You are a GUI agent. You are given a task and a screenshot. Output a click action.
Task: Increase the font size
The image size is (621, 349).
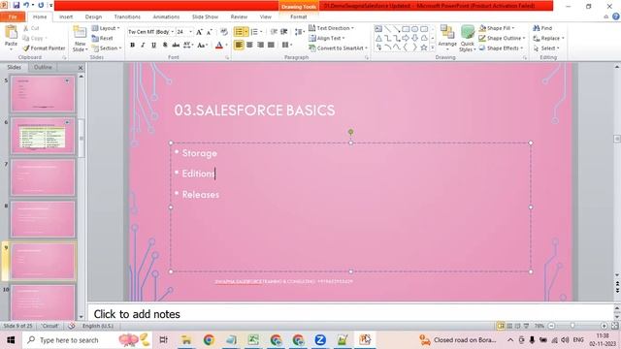[x=199, y=32]
